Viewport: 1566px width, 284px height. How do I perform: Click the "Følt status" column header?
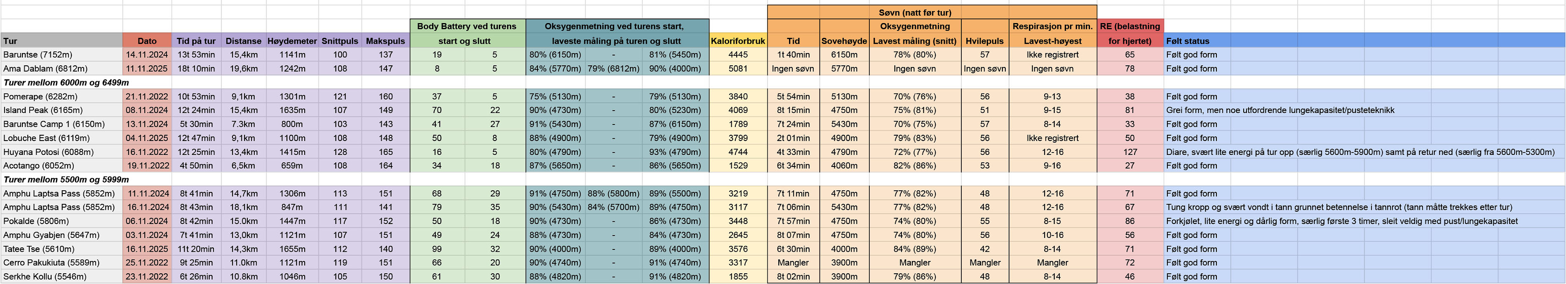1188,41
